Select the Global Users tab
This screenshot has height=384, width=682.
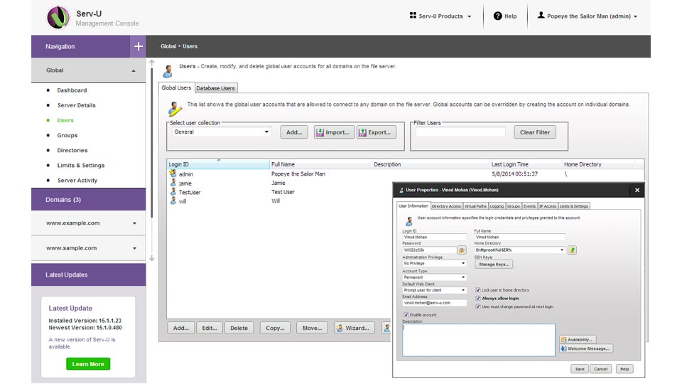click(x=176, y=87)
